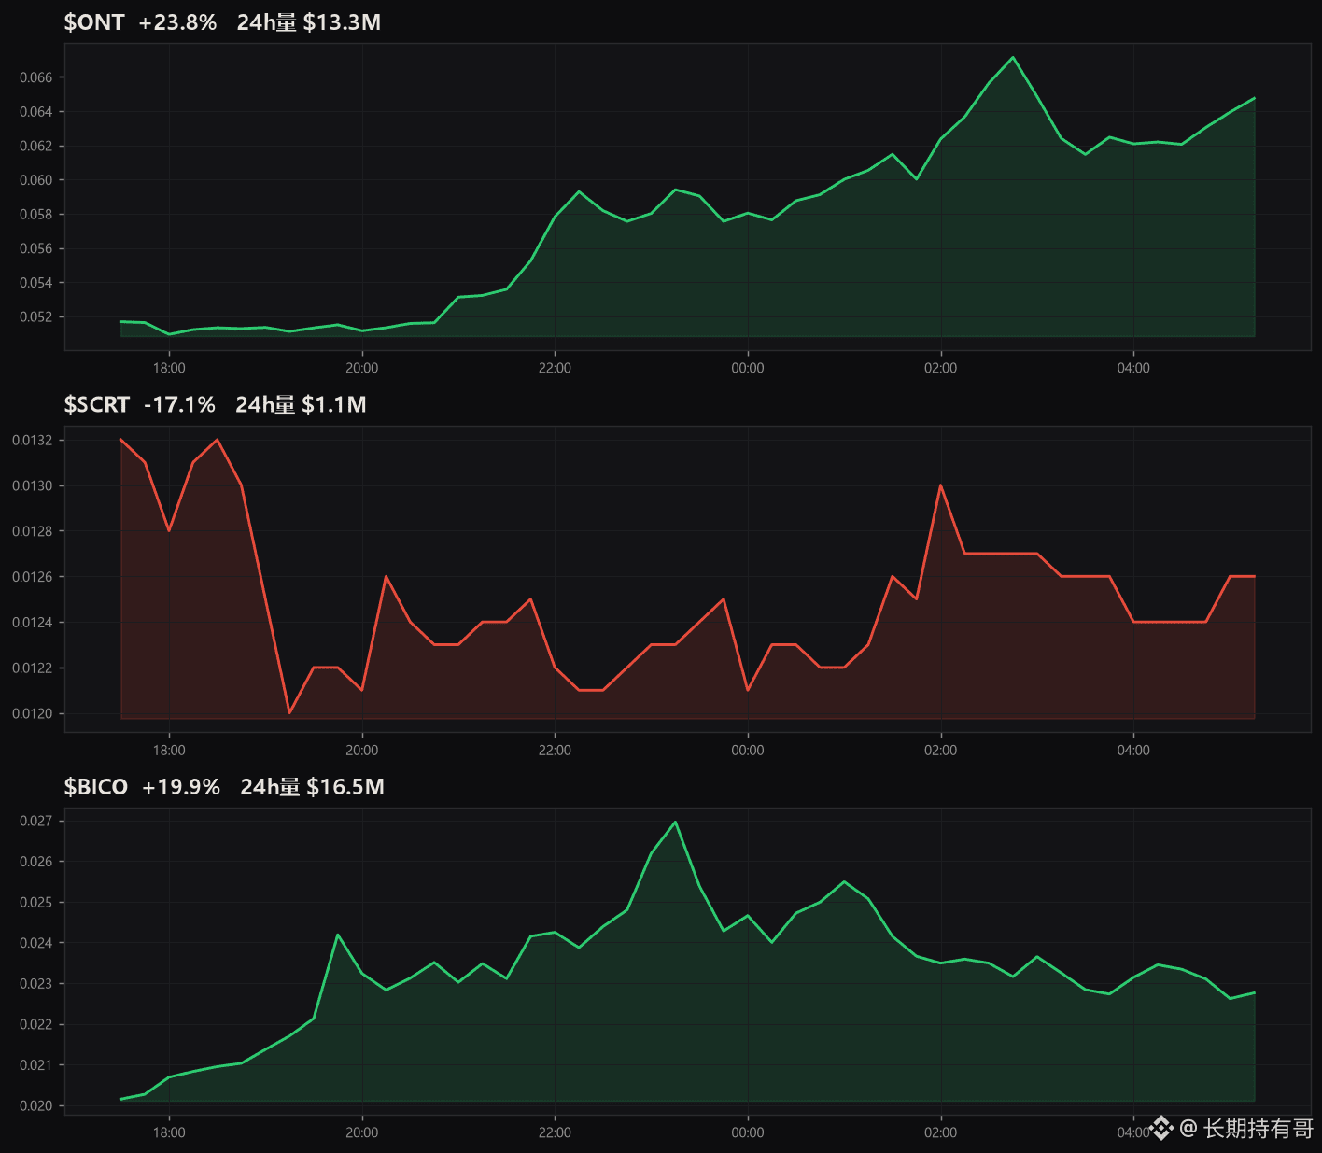The width and height of the screenshot is (1322, 1153).
Task: Click the 0.056 price axis label
Action: coord(36,248)
